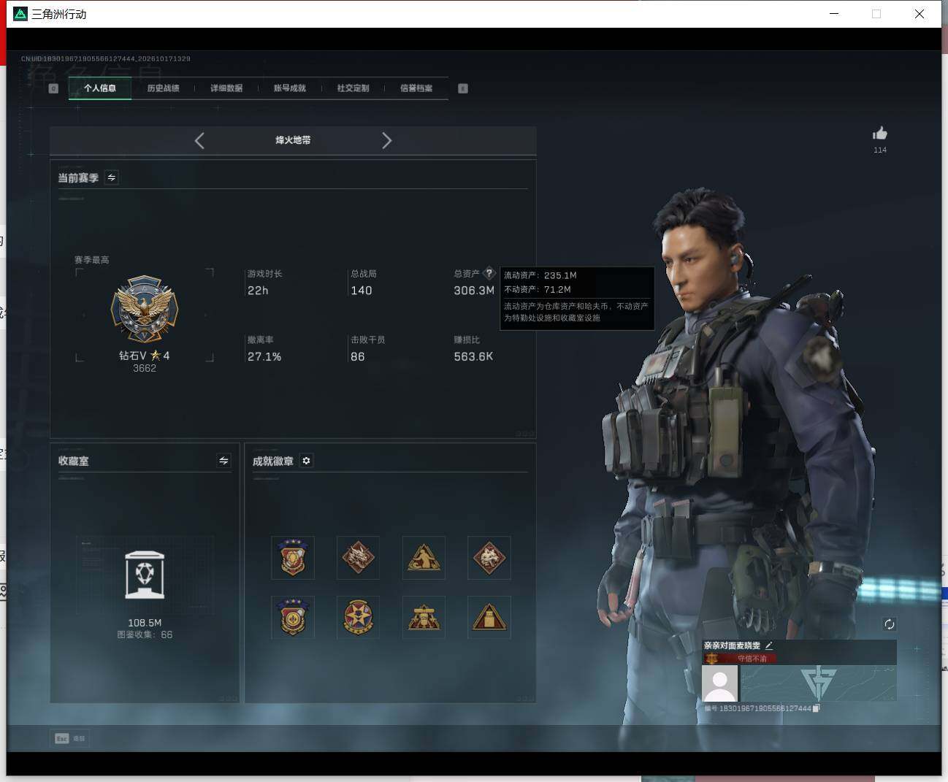
Task: Select the top-row shield badge with hexagon
Action: coord(293,558)
